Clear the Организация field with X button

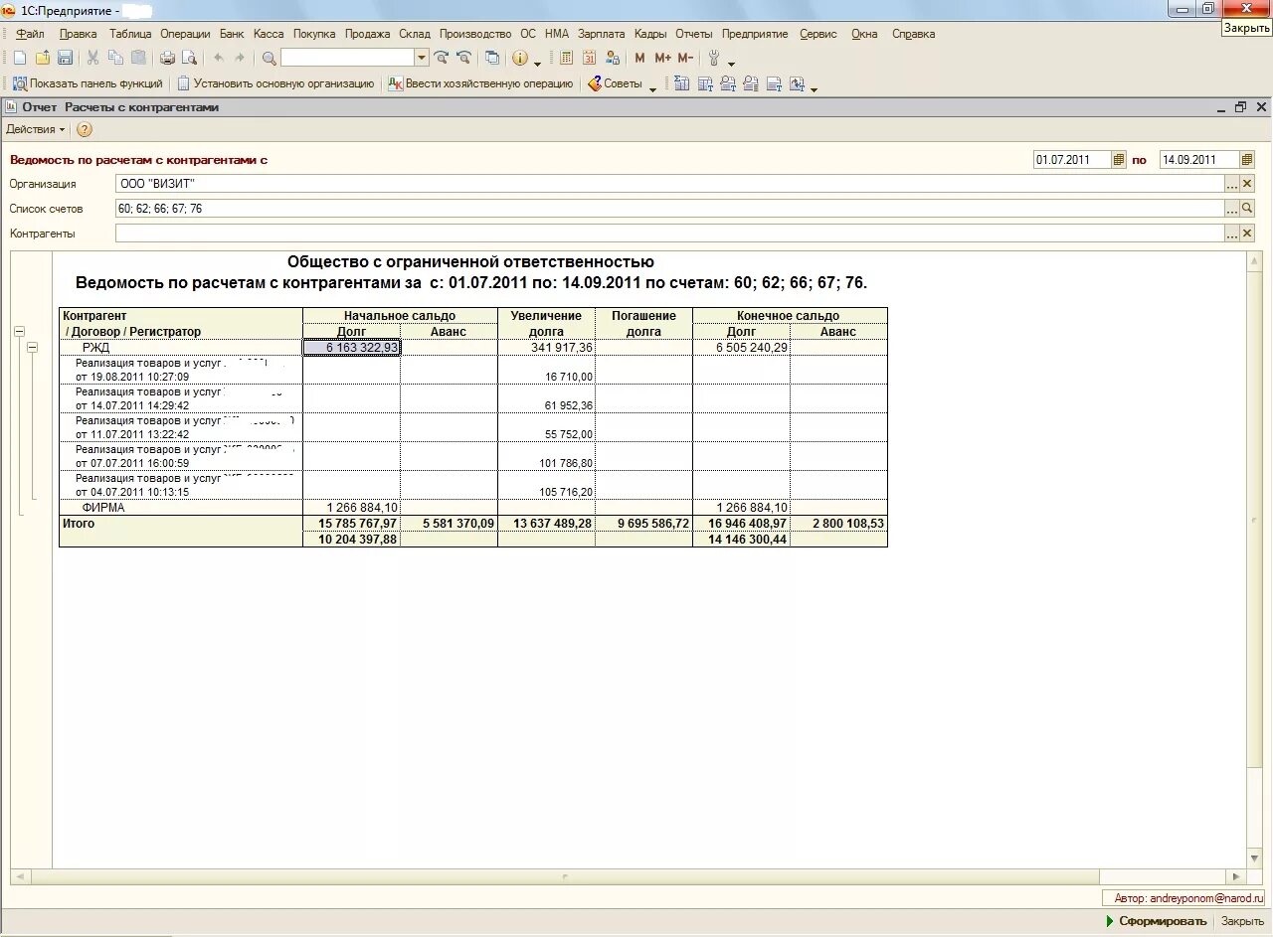1247,184
